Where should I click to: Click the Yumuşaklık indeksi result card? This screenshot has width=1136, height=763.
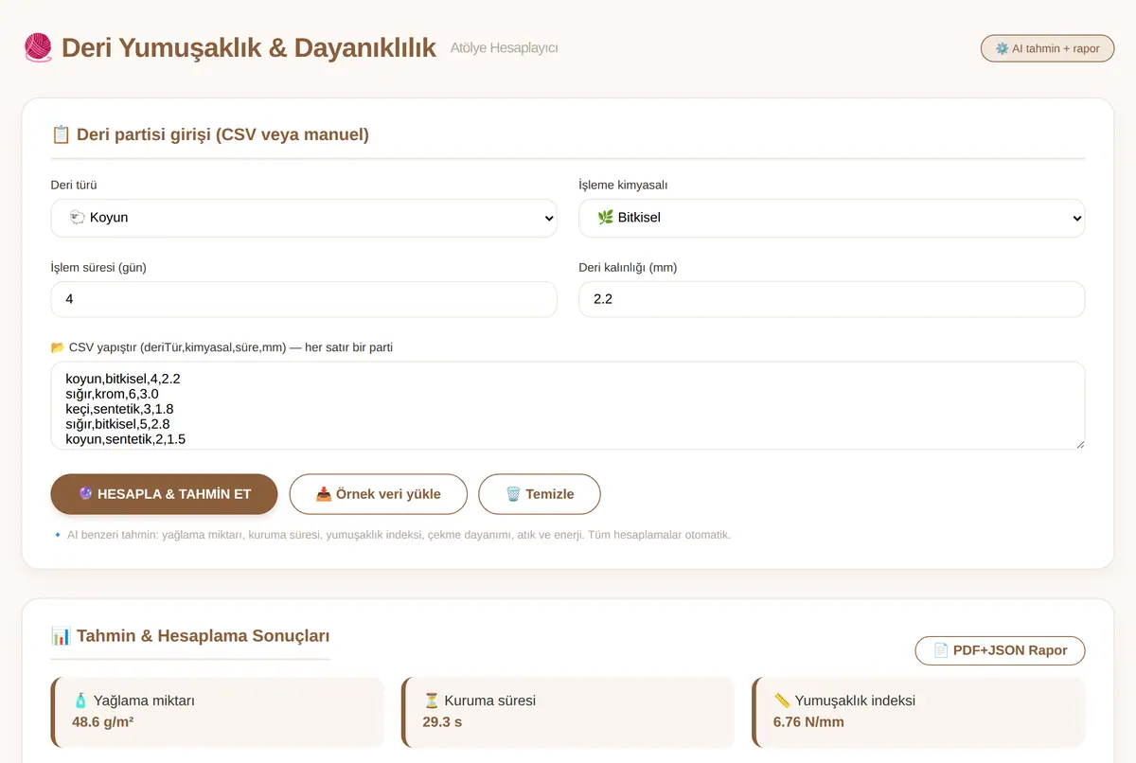(x=918, y=711)
